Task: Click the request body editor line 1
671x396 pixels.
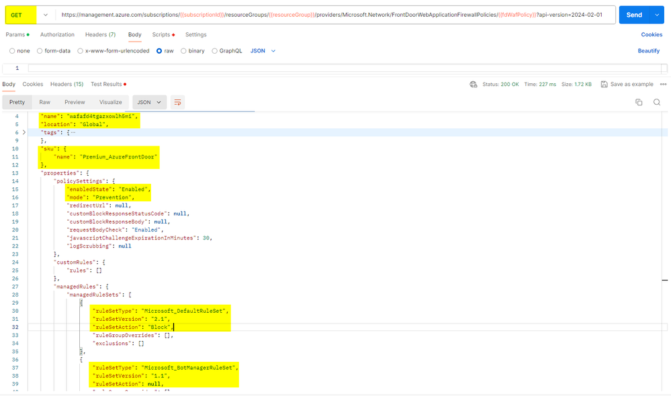Action: pos(345,68)
